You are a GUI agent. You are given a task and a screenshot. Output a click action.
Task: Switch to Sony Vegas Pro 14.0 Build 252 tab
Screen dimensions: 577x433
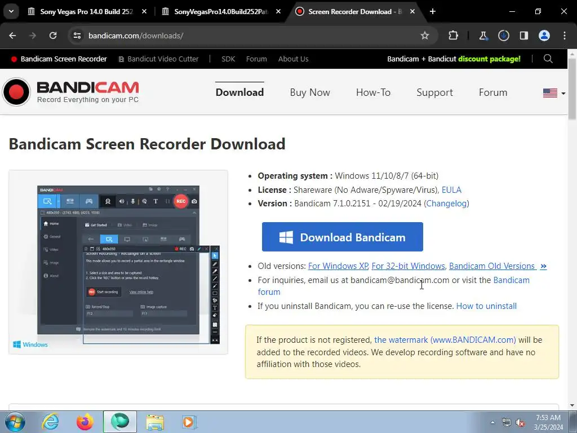coord(87,11)
